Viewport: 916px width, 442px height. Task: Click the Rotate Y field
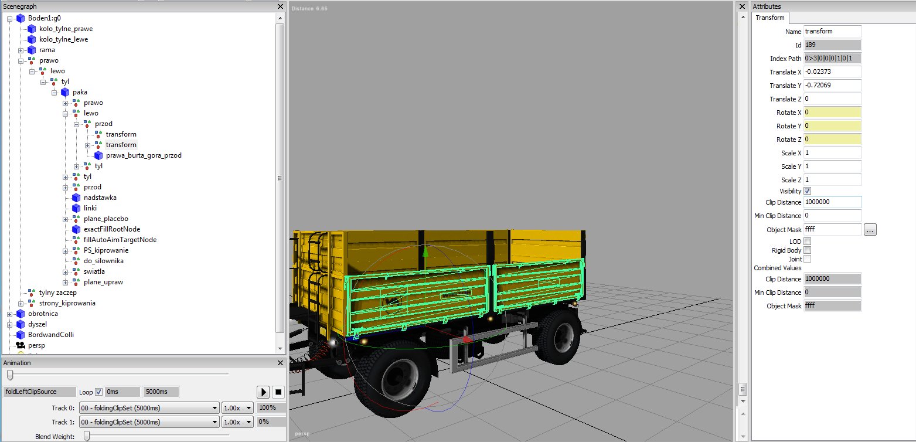coord(832,126)
